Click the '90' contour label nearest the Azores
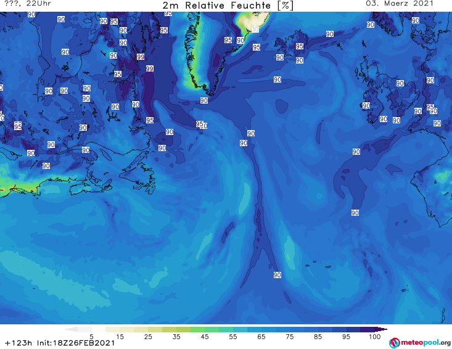This screenshot has width=452, height=349. click(277, 275)
